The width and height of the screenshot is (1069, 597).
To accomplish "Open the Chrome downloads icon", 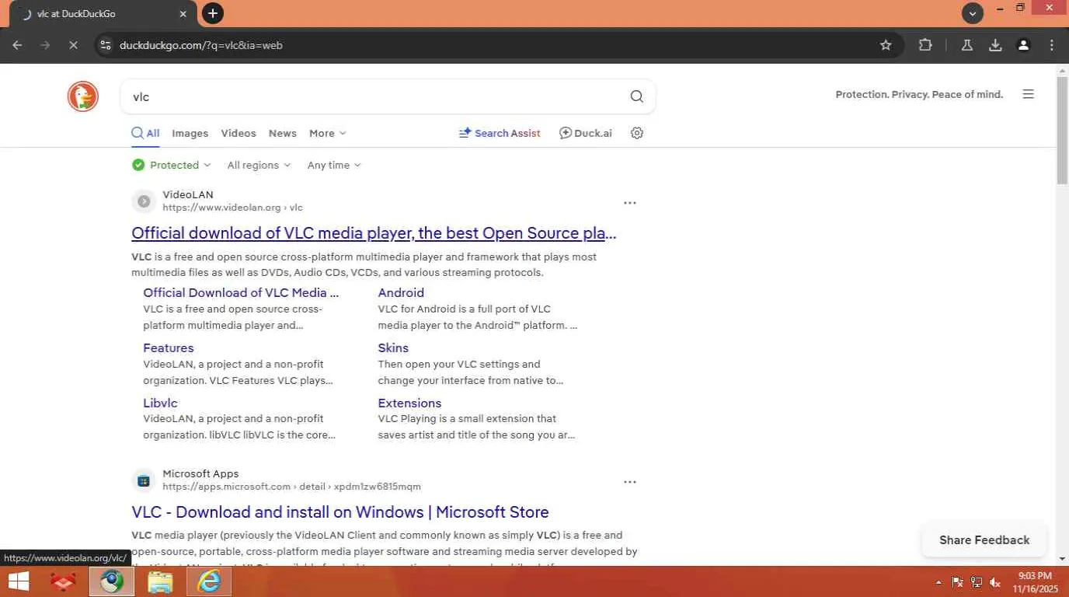I will click(x=995, y=45).
